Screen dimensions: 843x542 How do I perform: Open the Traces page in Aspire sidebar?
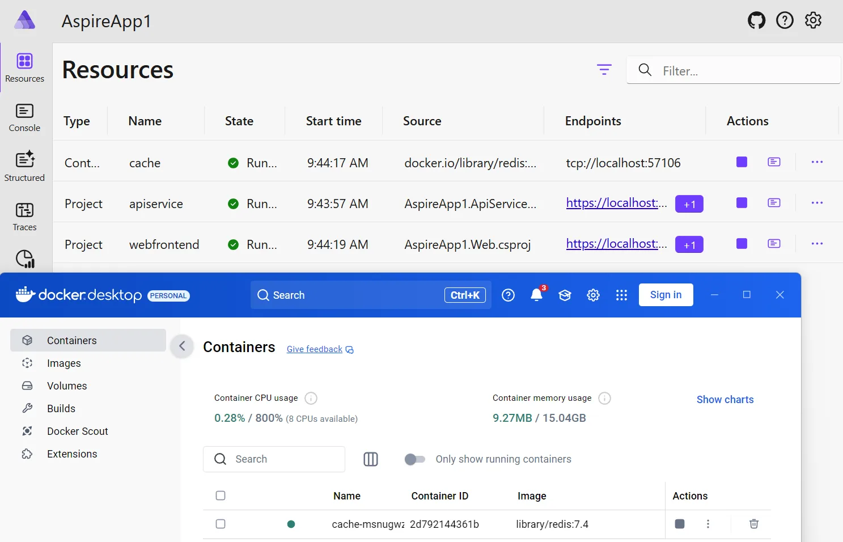pyautogui.click(x=24, y=216)
